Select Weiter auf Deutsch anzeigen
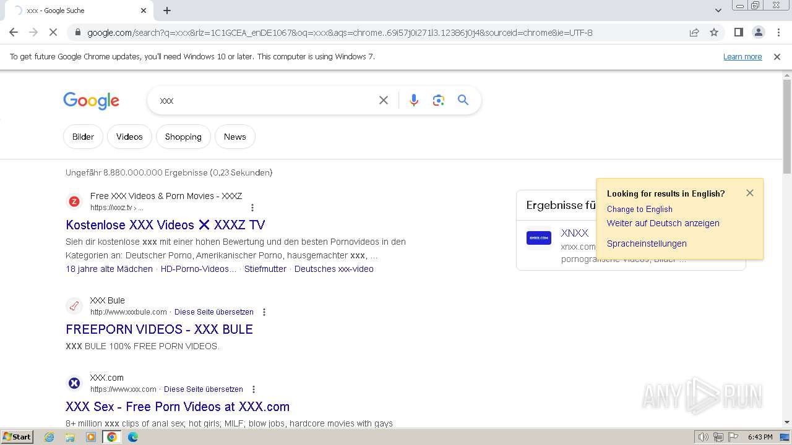 663,223
